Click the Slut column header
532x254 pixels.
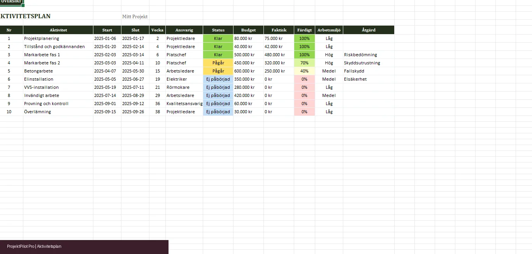point(135,30)
